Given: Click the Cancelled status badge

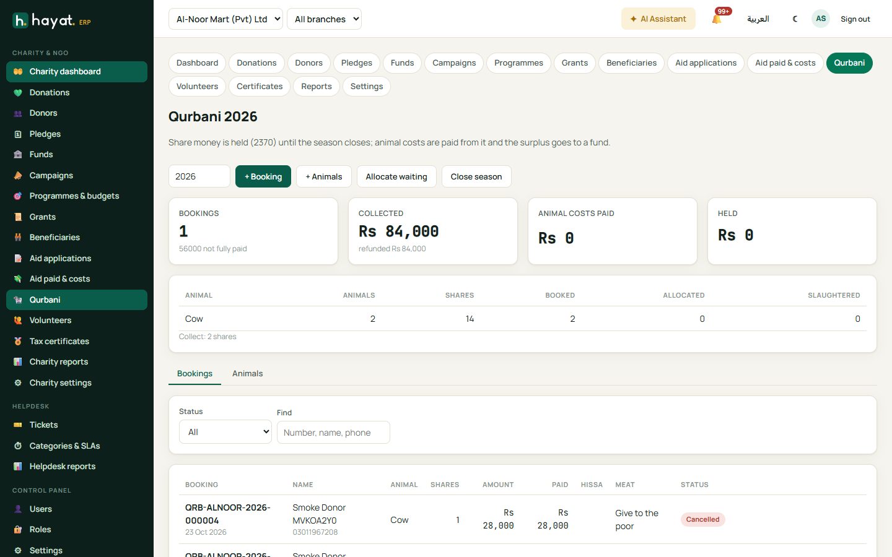Looking at the screenshot, I should 702,519.
